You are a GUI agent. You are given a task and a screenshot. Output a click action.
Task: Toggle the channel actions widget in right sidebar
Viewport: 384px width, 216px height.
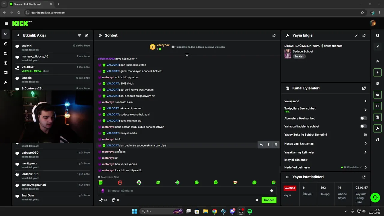coord(377,117)
